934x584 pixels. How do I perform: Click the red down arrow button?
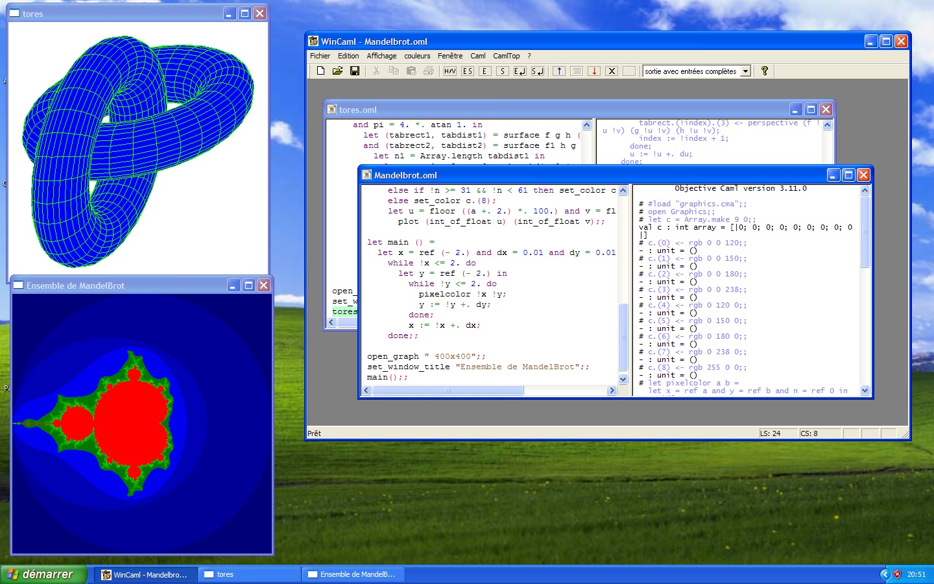594,71
